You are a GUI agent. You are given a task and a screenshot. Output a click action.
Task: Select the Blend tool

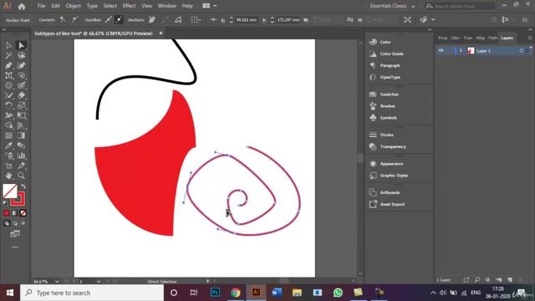21,145
